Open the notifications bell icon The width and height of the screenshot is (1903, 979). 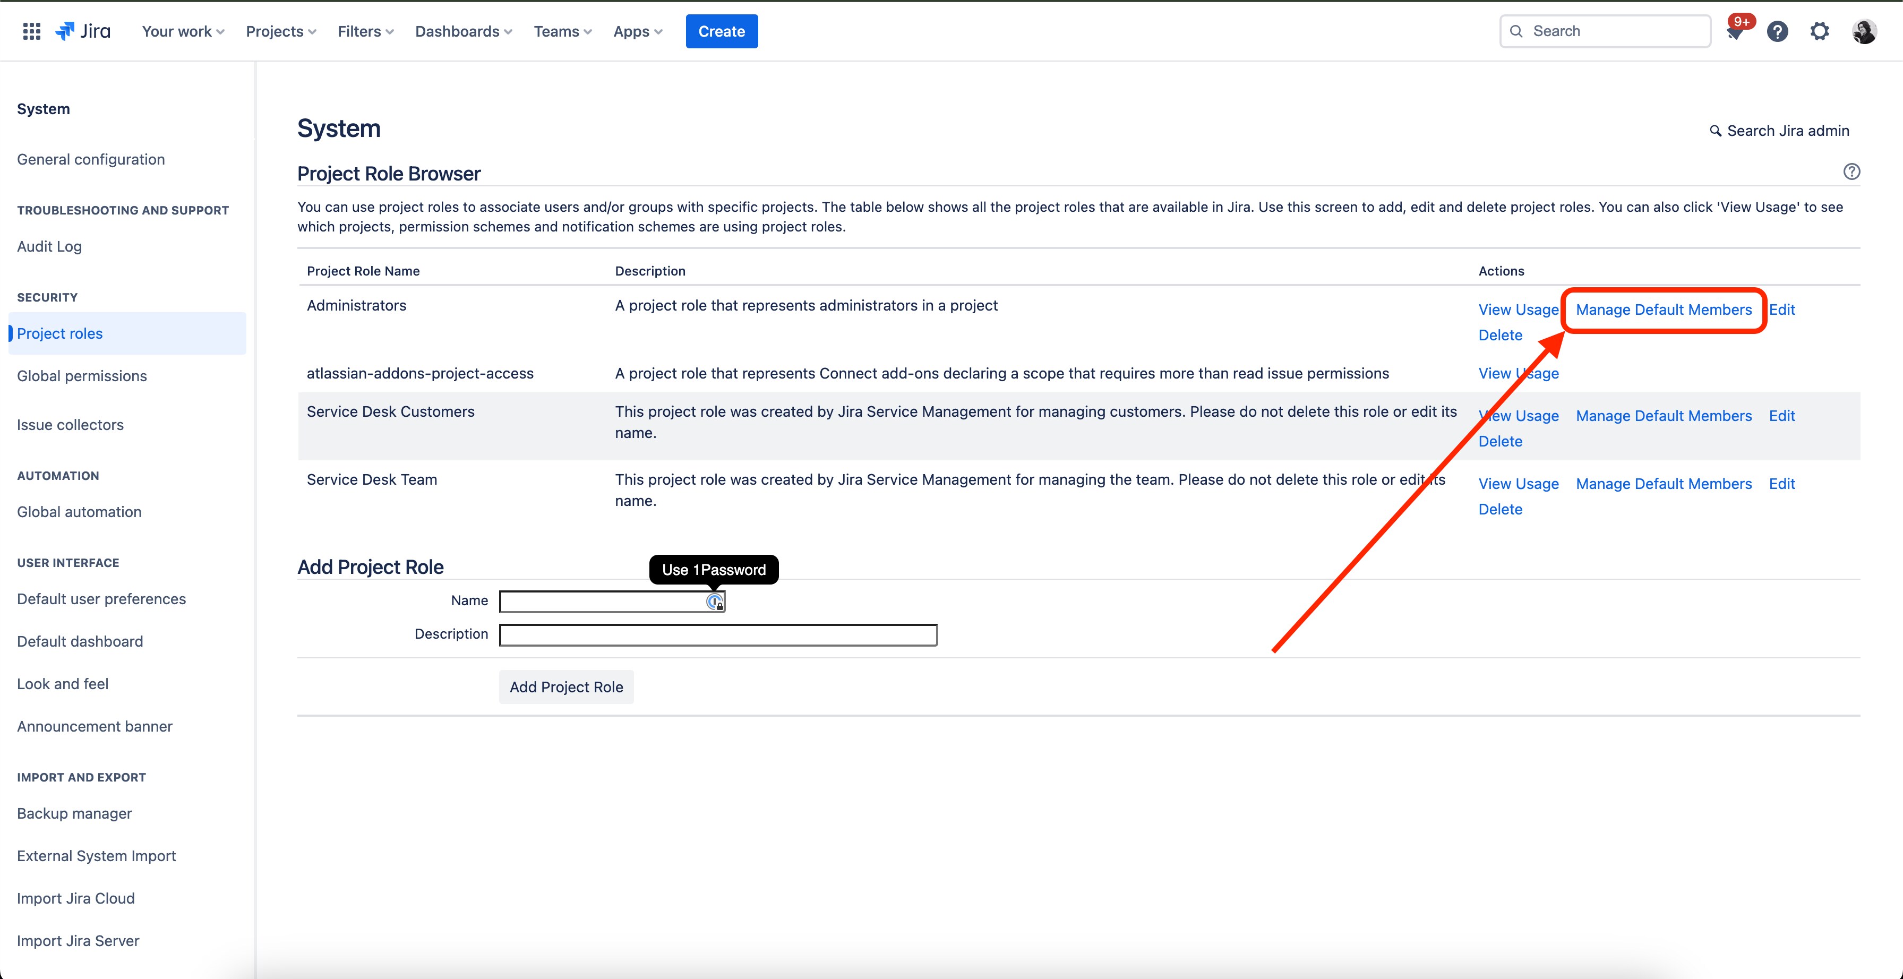pyautogui.click(x=1735, y=32)
